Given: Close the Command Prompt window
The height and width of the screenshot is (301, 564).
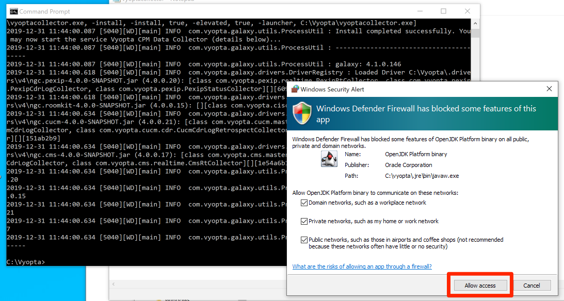Looking at the screenshot, I should (x=467, y=11).
